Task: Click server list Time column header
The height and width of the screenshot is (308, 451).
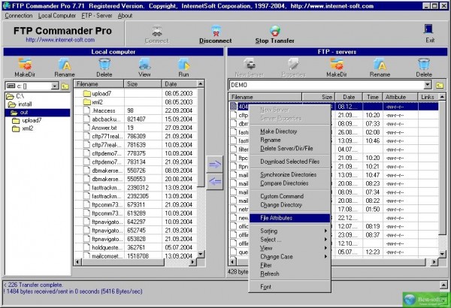Action: coord(373,97)
